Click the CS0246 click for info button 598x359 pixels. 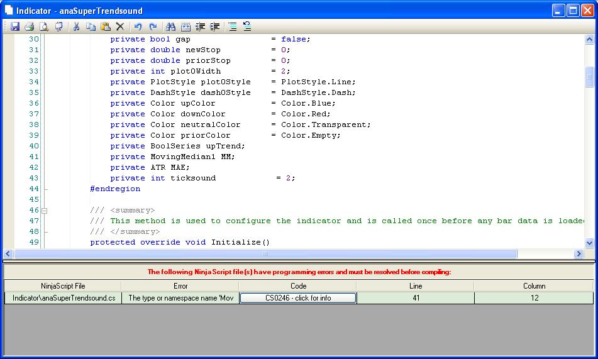(x=298, y=298)
